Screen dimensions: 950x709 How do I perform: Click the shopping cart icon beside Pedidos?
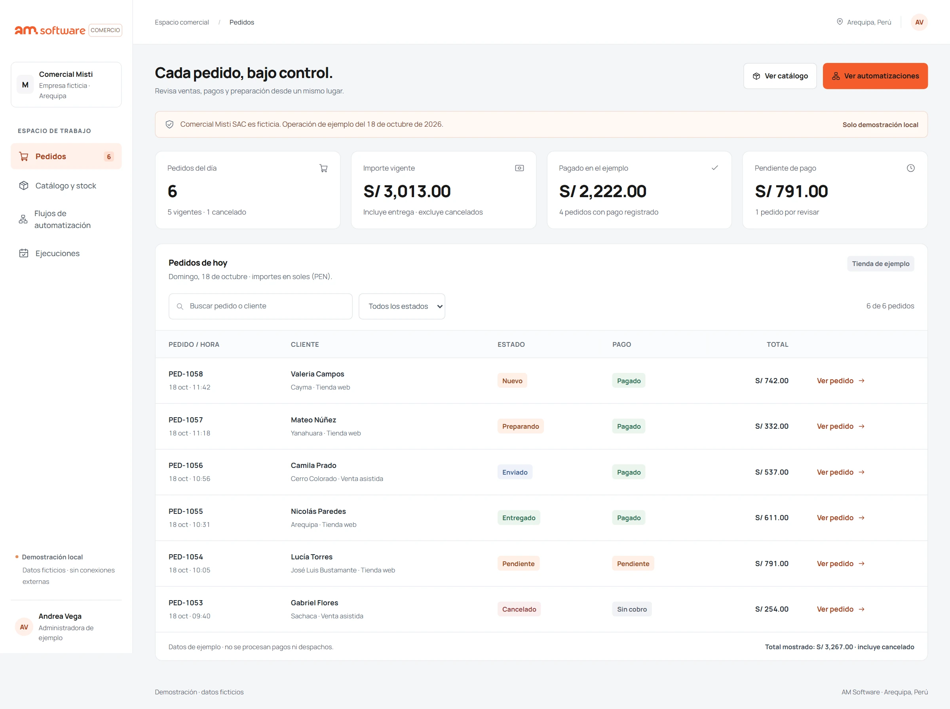(24, 157)
